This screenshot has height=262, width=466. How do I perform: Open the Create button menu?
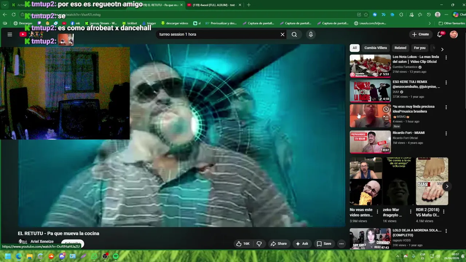click(420, 34)
